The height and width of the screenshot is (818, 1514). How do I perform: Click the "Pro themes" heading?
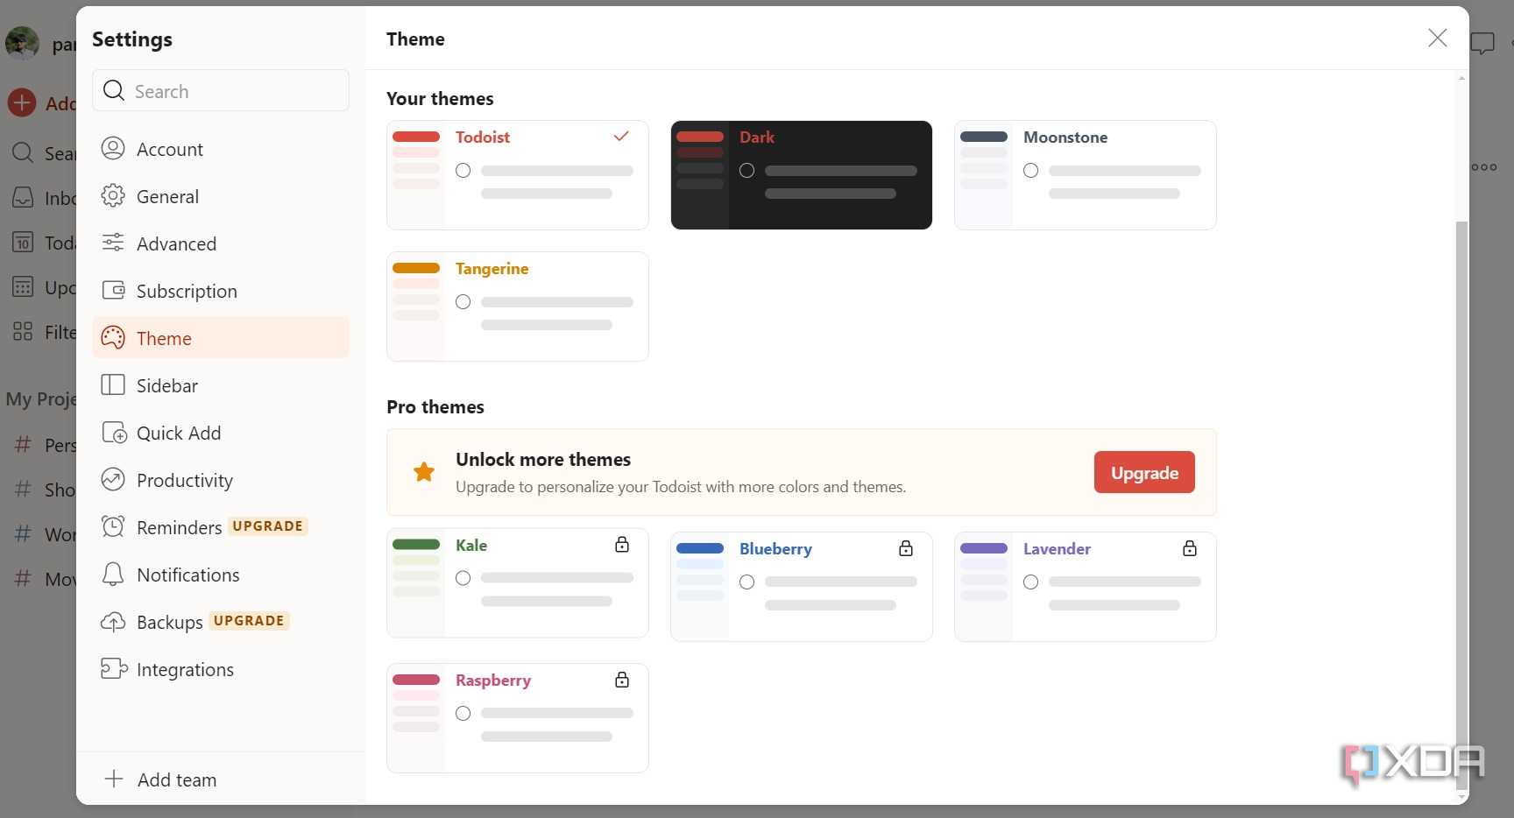tap(435, 406)
